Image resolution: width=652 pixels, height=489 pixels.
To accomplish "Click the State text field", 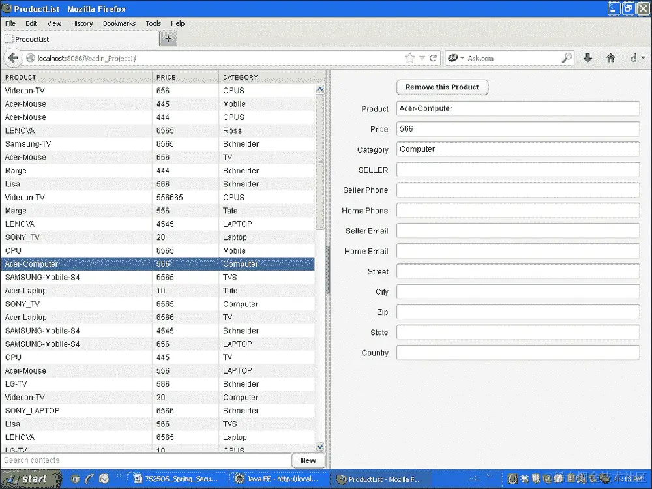I will (518, 333).
